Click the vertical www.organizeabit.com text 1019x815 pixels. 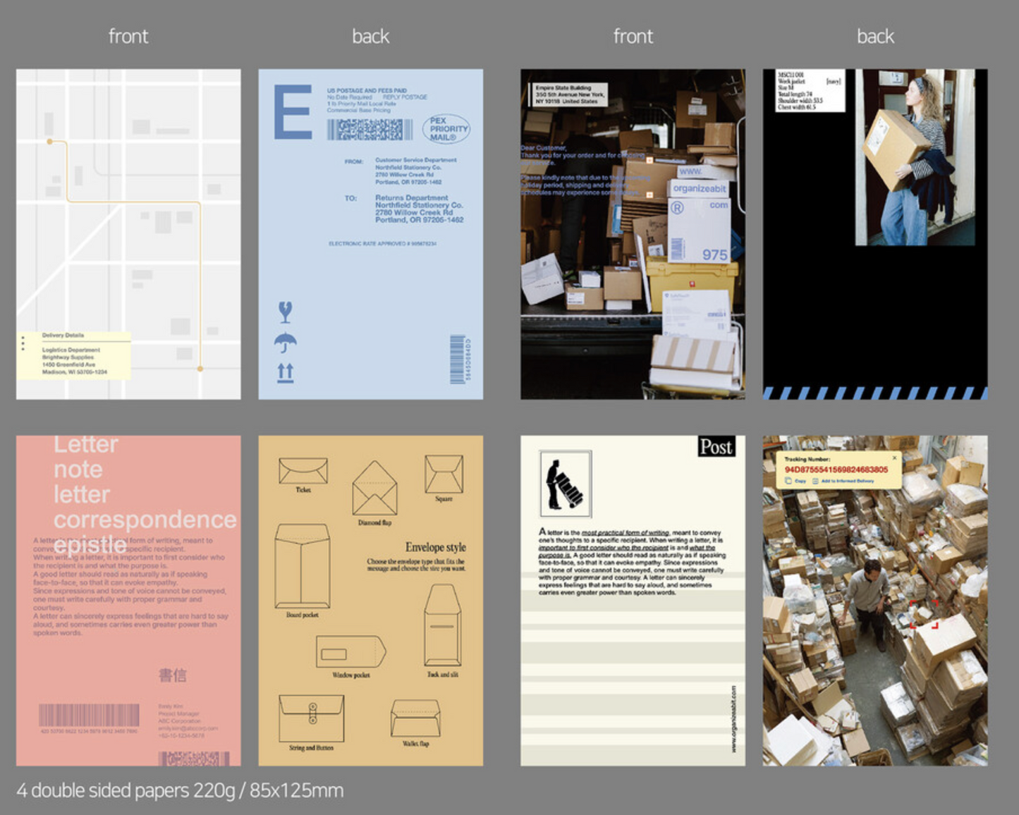[733, 718]
